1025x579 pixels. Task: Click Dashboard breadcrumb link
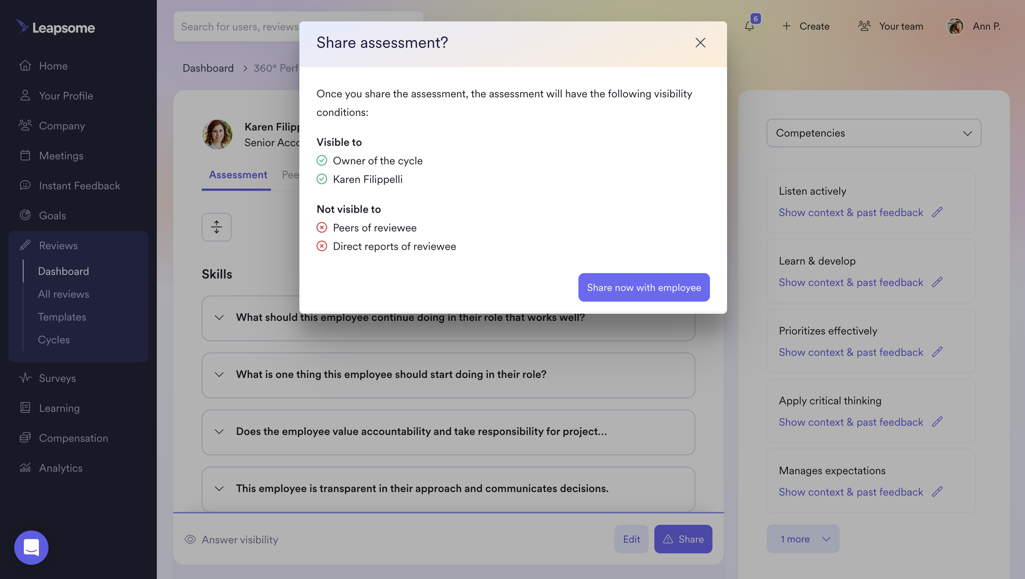tap(208, 68)
